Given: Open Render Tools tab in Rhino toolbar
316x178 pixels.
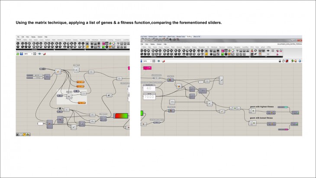Looking at the screenshot, I should tap(181, 36).
